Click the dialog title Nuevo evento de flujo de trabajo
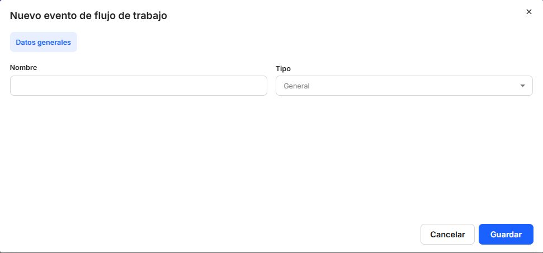 [x=88, y=16]
